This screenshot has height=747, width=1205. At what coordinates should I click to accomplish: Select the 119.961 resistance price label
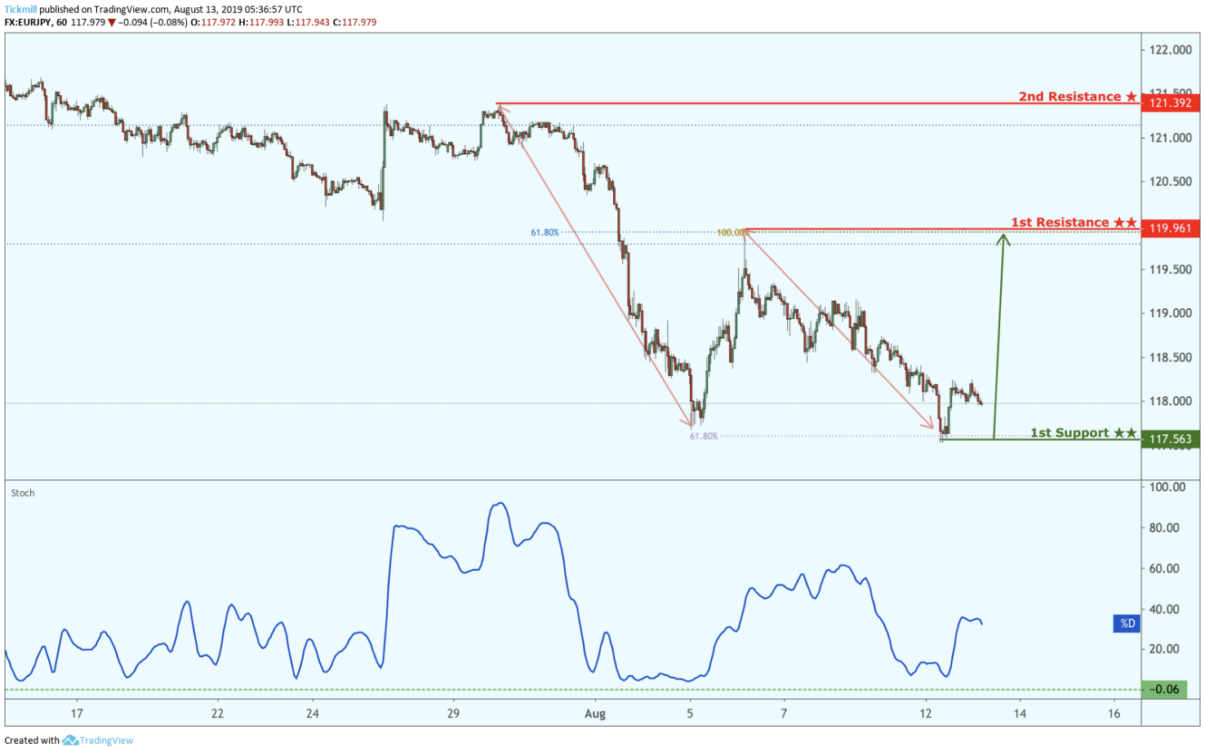1171,228
